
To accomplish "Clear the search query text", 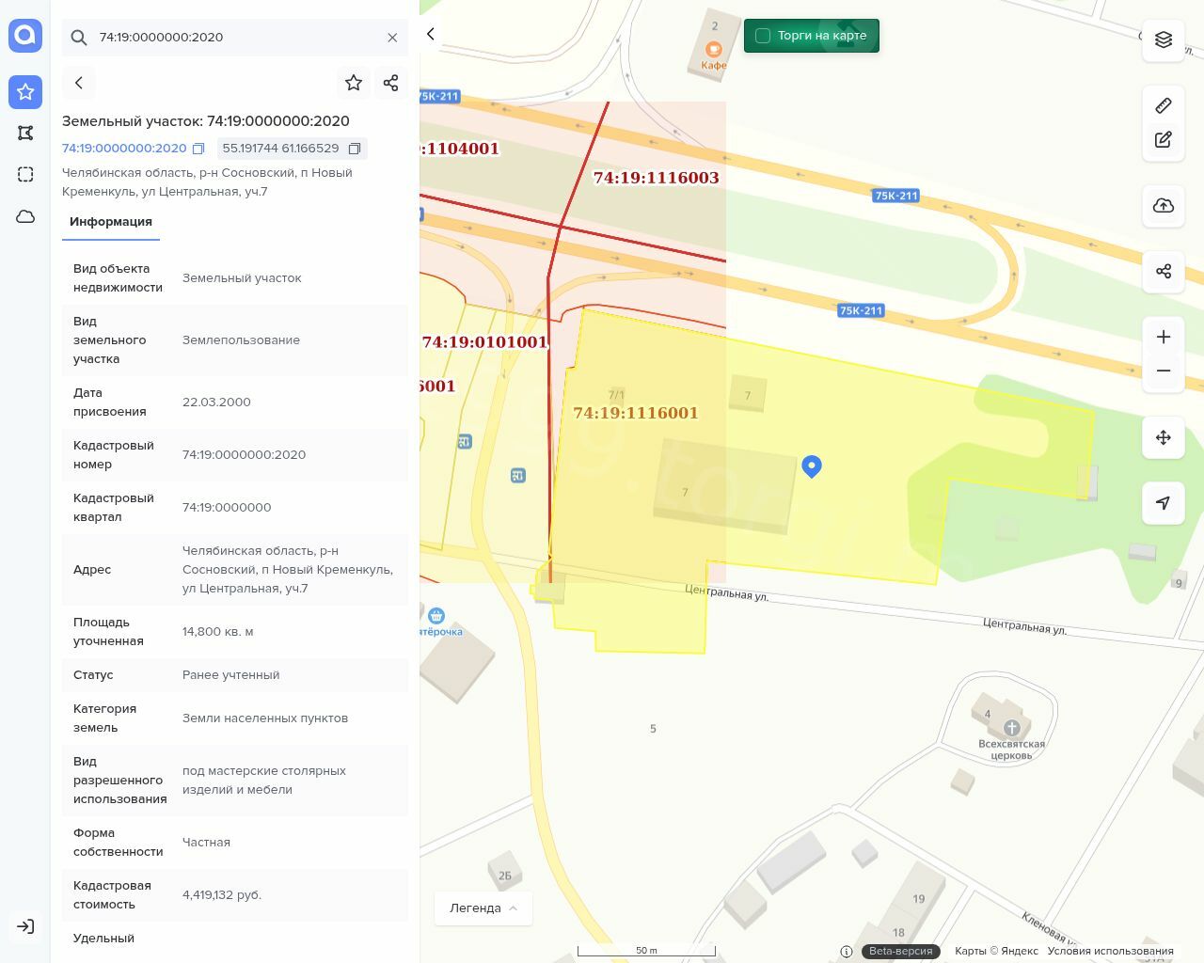I will click(x=392, y=38).
